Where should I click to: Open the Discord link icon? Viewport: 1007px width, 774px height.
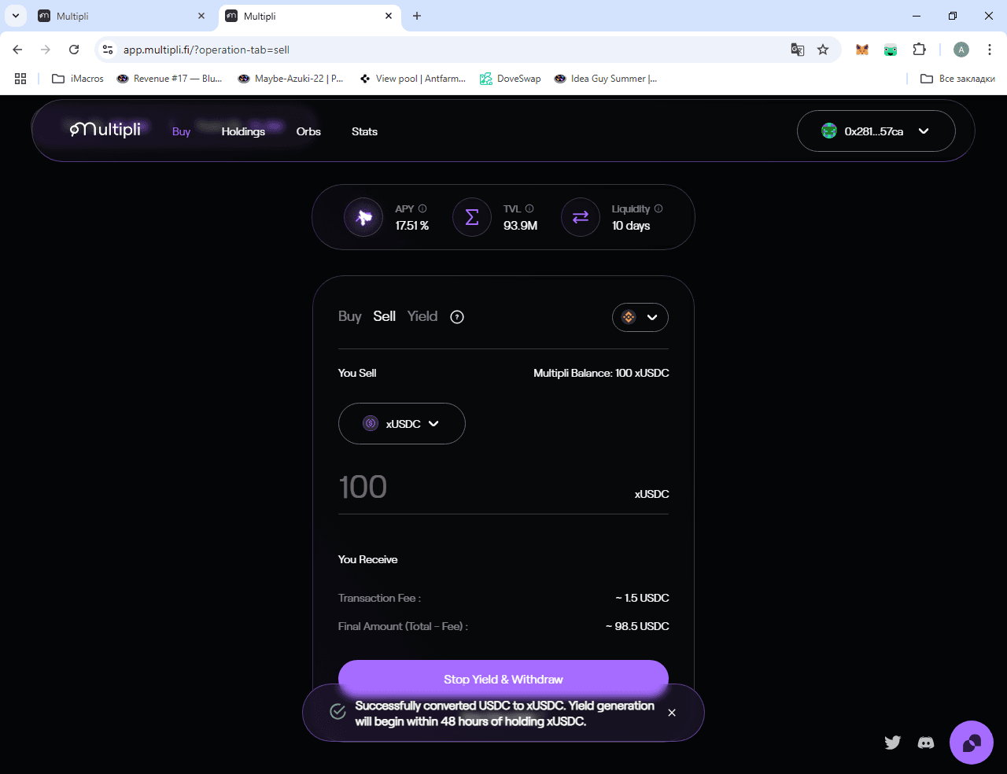pyautogui.click(x=926, y=743)
